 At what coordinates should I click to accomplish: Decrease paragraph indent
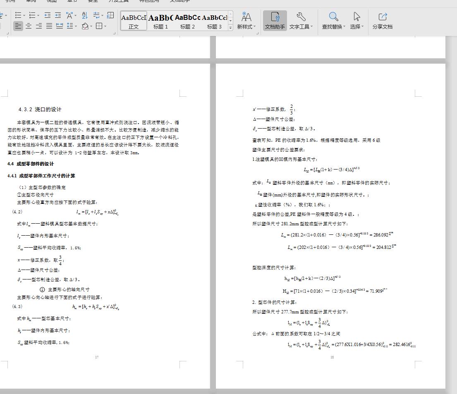pos(48,15)
